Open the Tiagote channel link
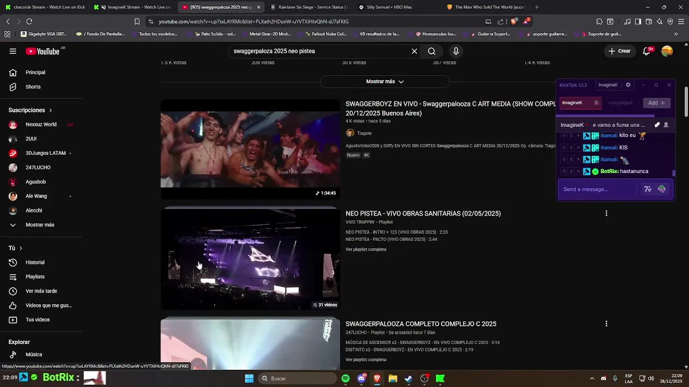Viewport: 689px width, 387px height. pos(364,133)
